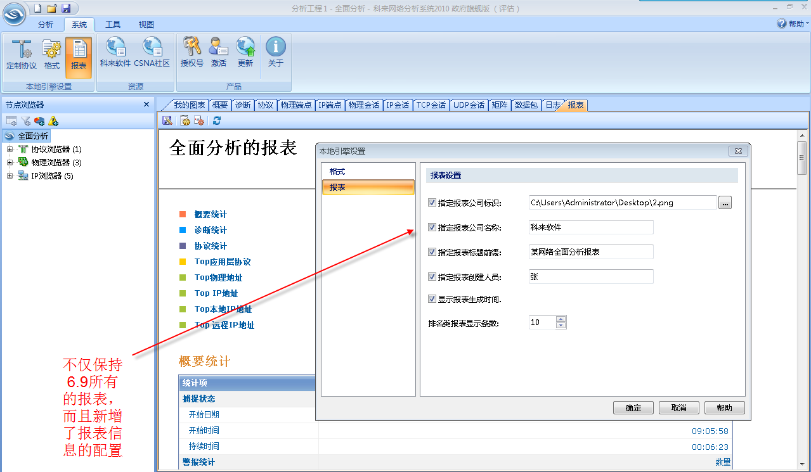Expand the IP浏览器 tree node
Screen dimensions: 811x472
click(10, 176)
